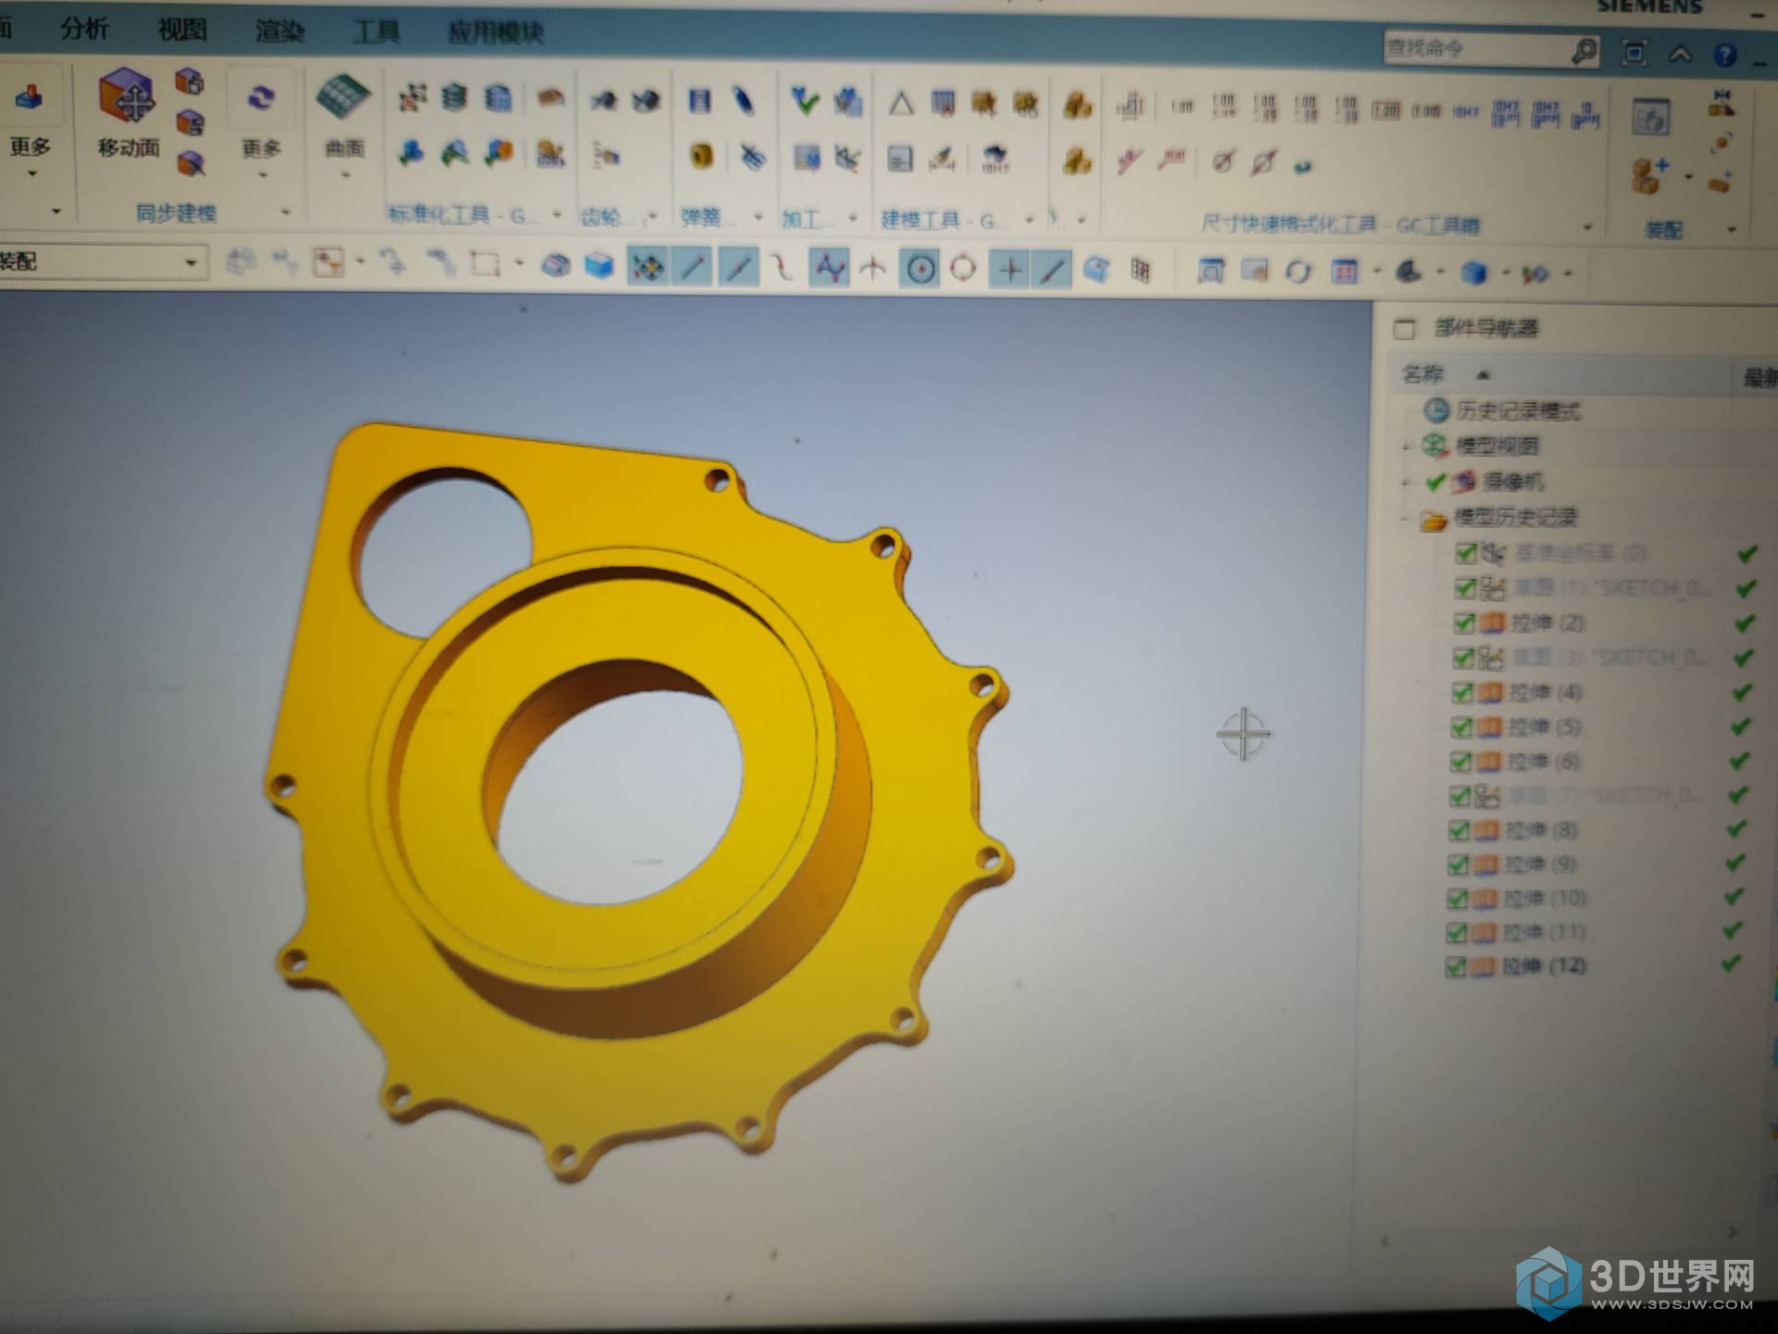This screenshot has width=1778, height=1334.
Task: Click the cylindrical gear modeling icon
Action: [x=604, y=100]
